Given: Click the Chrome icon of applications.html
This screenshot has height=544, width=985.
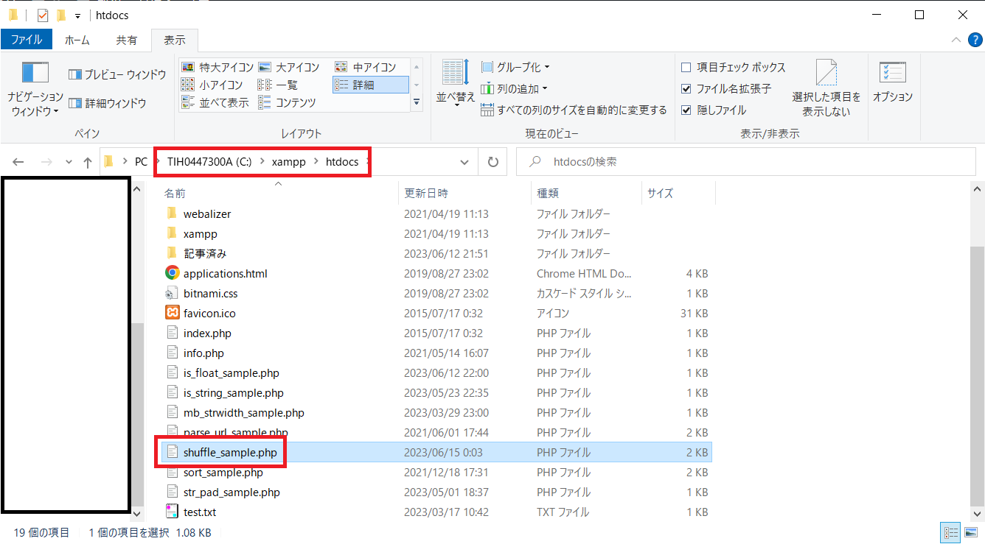Looking at the screenshot, I should [x=172, y=273].
